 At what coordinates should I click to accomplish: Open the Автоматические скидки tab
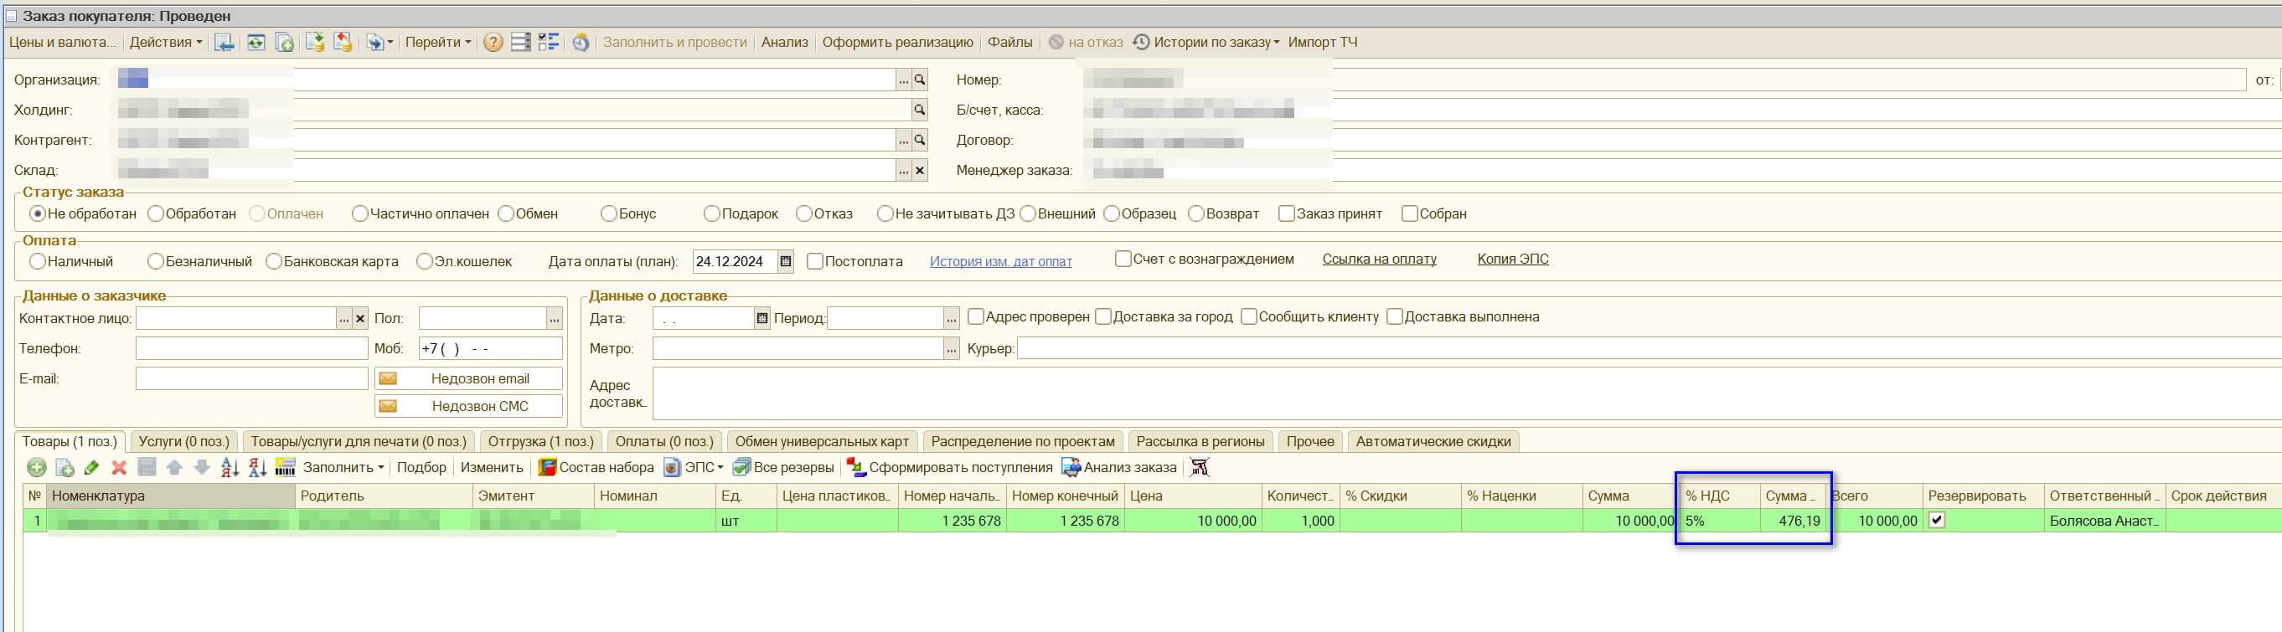point(1433,441)
